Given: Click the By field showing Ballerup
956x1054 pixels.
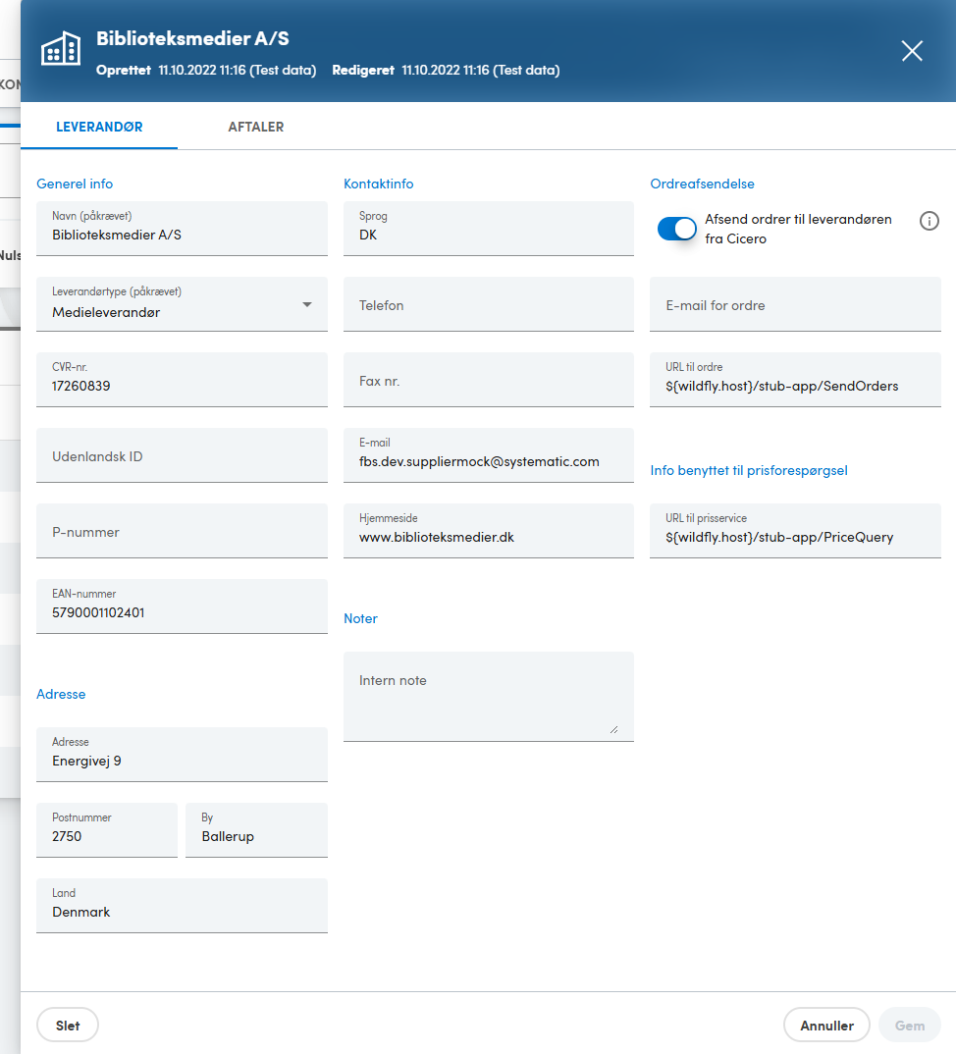Looking at the screenshot, I should pyautogui.click(x=256, y=830).
